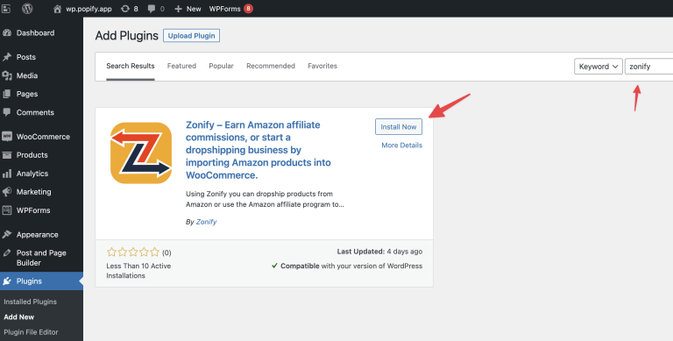
Task: Click the updates icon showing 8
Action: (x=130, y=9)
